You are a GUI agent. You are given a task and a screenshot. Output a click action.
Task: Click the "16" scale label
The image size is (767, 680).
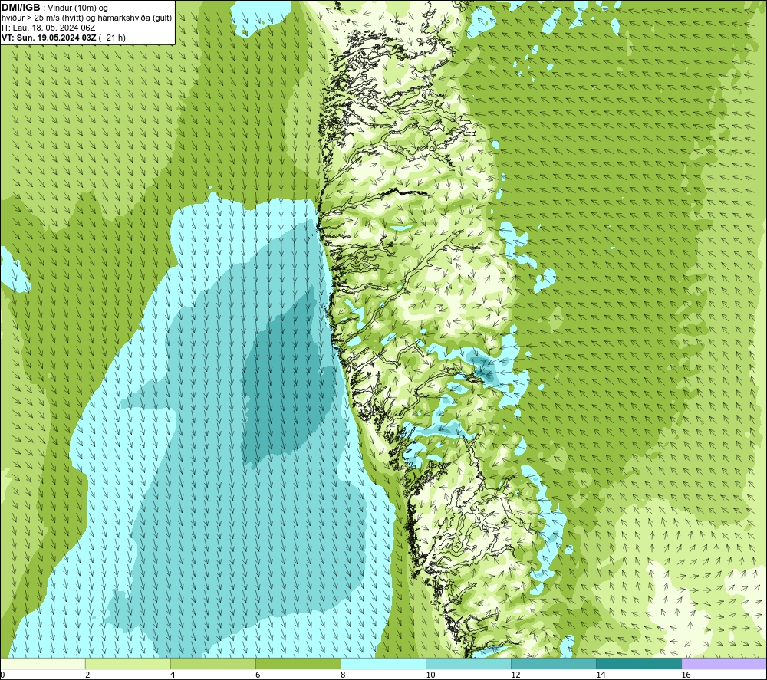coord(686,675)
